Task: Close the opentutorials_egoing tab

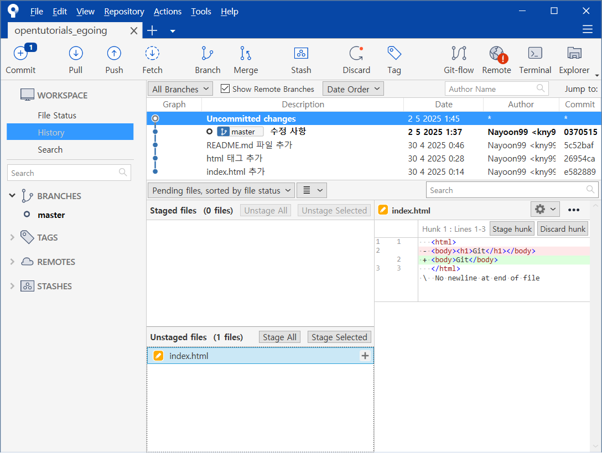Action: 133,31
